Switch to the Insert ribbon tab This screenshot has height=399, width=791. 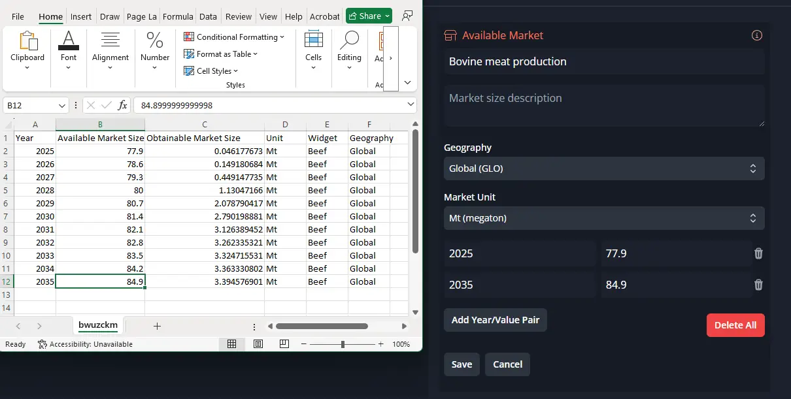click(x=81, y=16)
